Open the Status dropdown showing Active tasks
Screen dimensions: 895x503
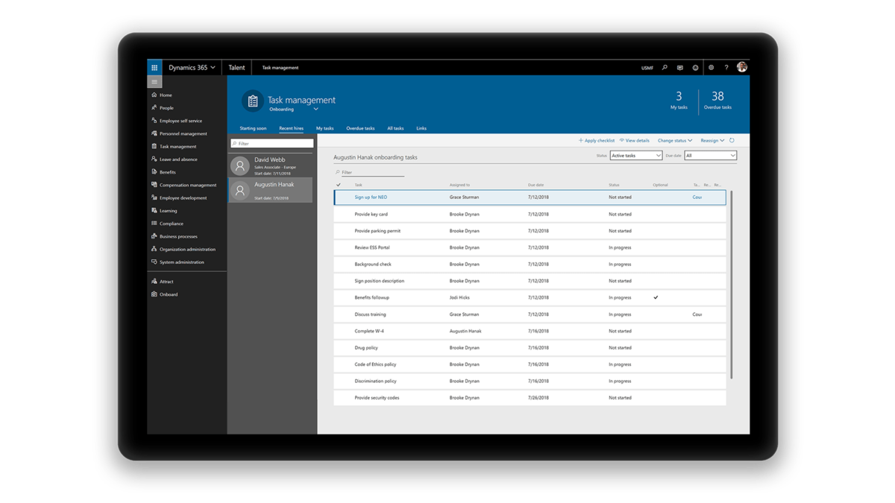(x=635, y=155)
